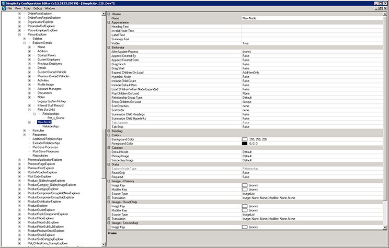
Task: Click the property grid scroll up arrow
Action: 385,14
